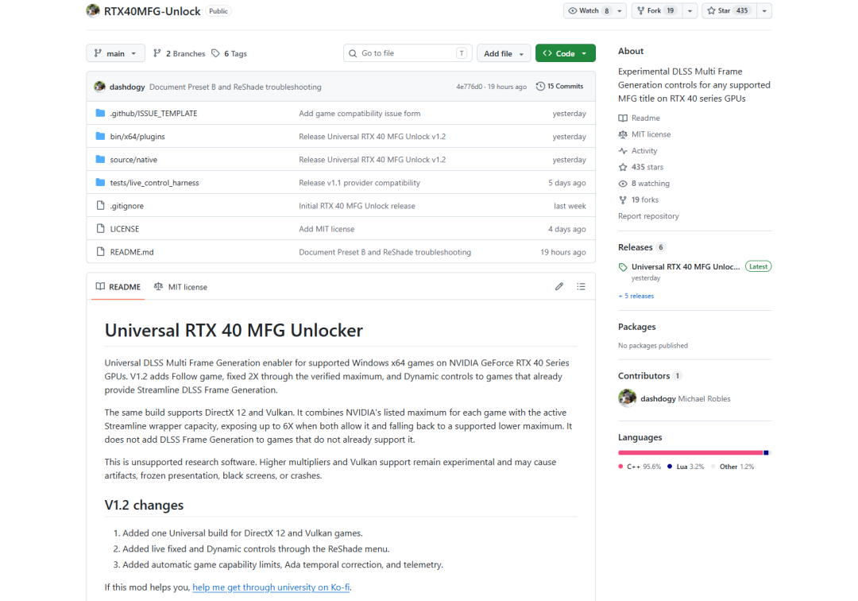Click the README.md file icon

point(100,251)
